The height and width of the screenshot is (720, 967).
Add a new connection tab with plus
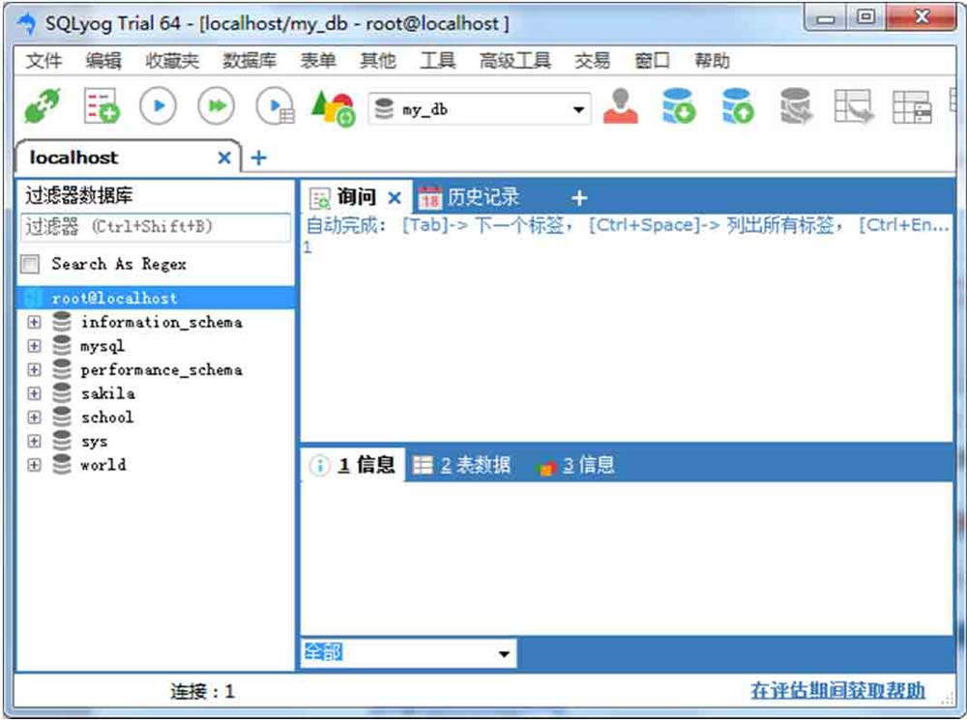click(x=259, y=158)
